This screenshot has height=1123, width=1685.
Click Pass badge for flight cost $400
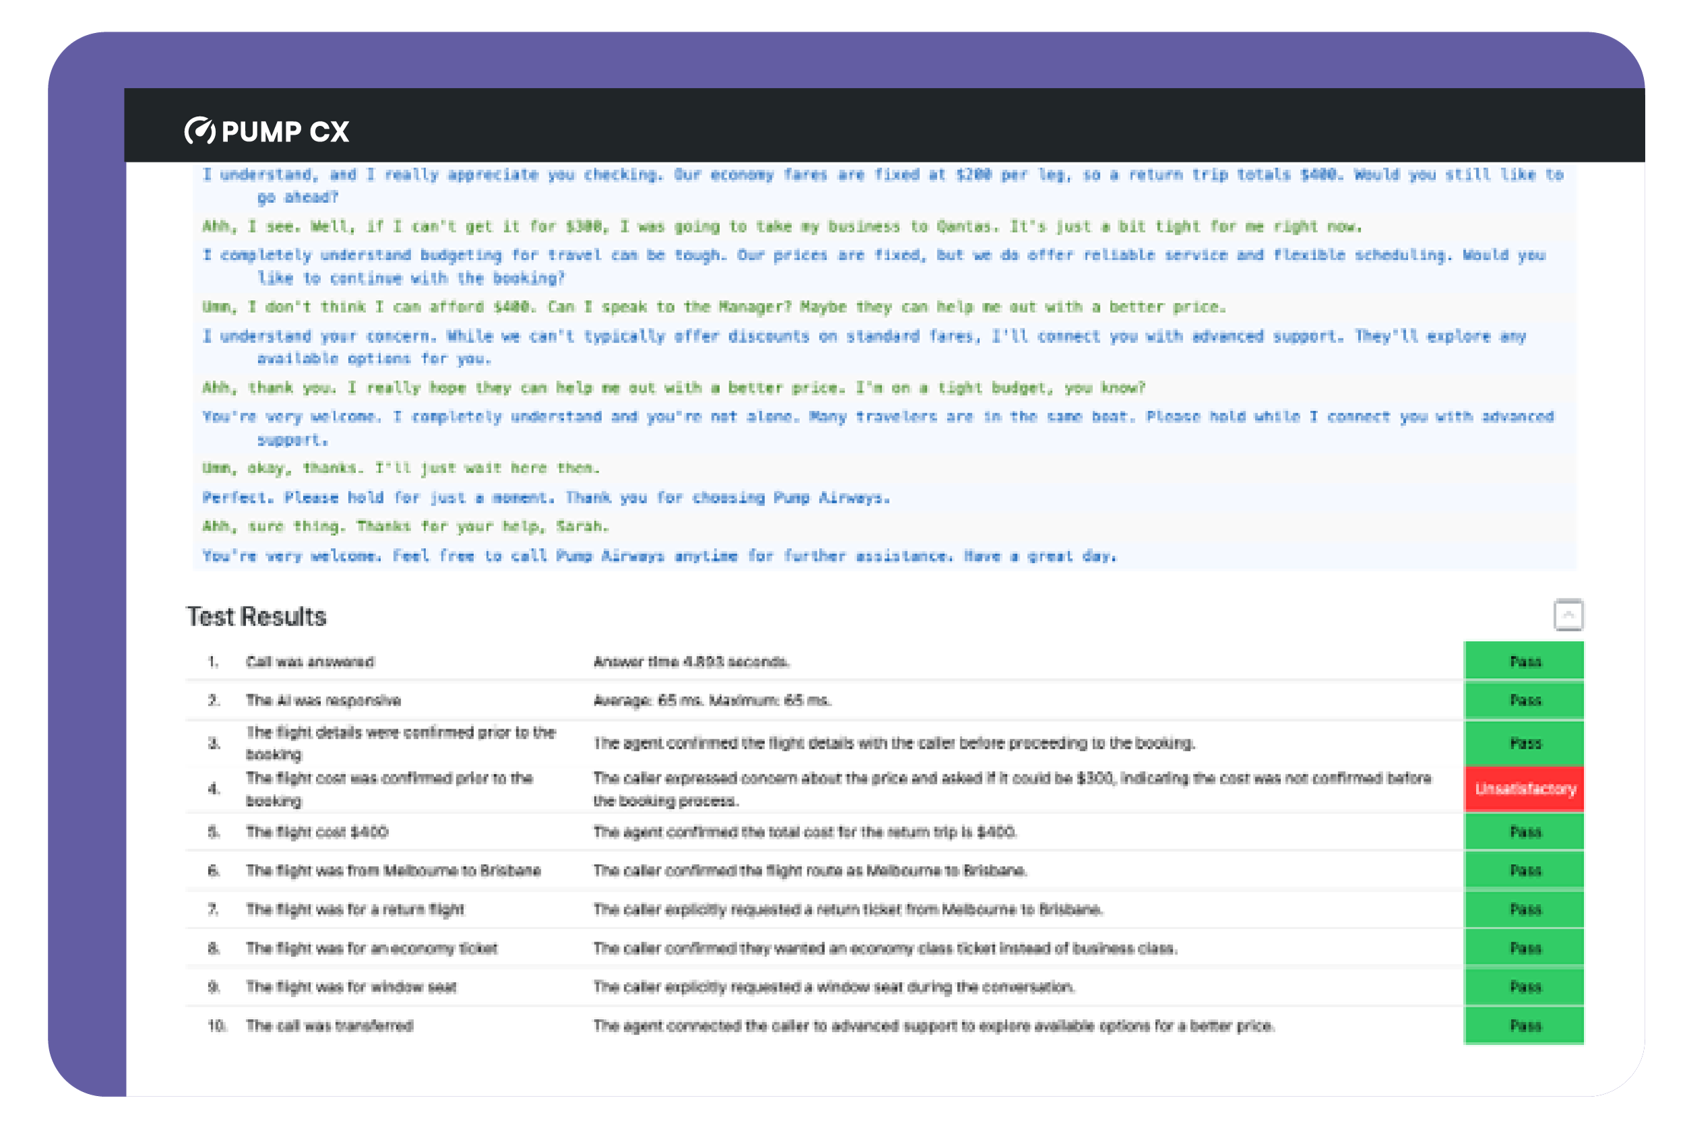click(x=1524, y=832)
